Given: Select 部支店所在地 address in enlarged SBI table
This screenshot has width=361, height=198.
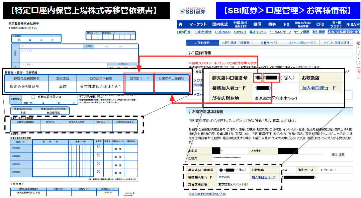Looking at the screenshot, I should (276, 98).
